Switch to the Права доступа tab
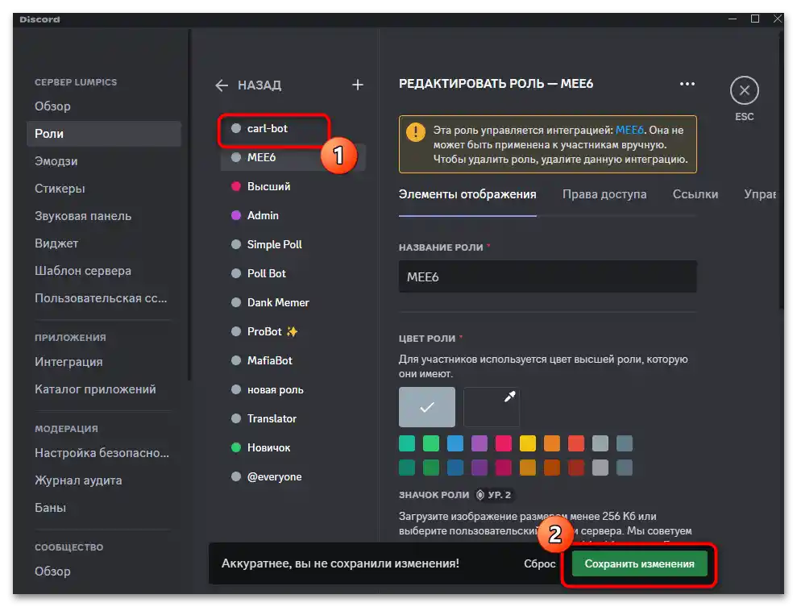The width and height of the screenshot is (797, 607). (x=604, y=194)
